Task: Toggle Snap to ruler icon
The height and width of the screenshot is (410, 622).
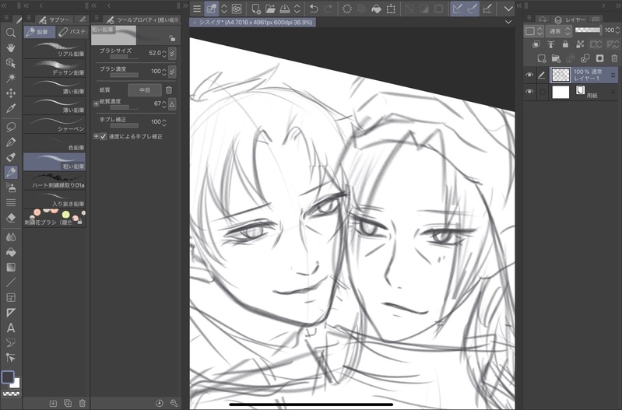Action: tap(458, 9)
